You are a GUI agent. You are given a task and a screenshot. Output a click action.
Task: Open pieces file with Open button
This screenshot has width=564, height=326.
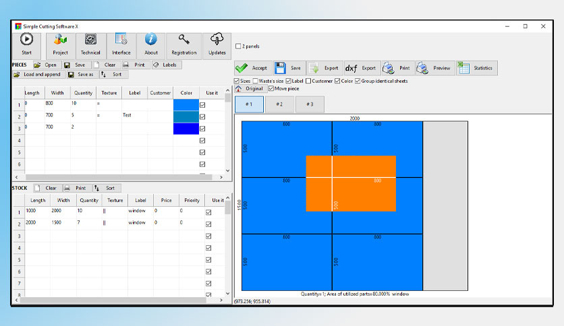[47, 65]
